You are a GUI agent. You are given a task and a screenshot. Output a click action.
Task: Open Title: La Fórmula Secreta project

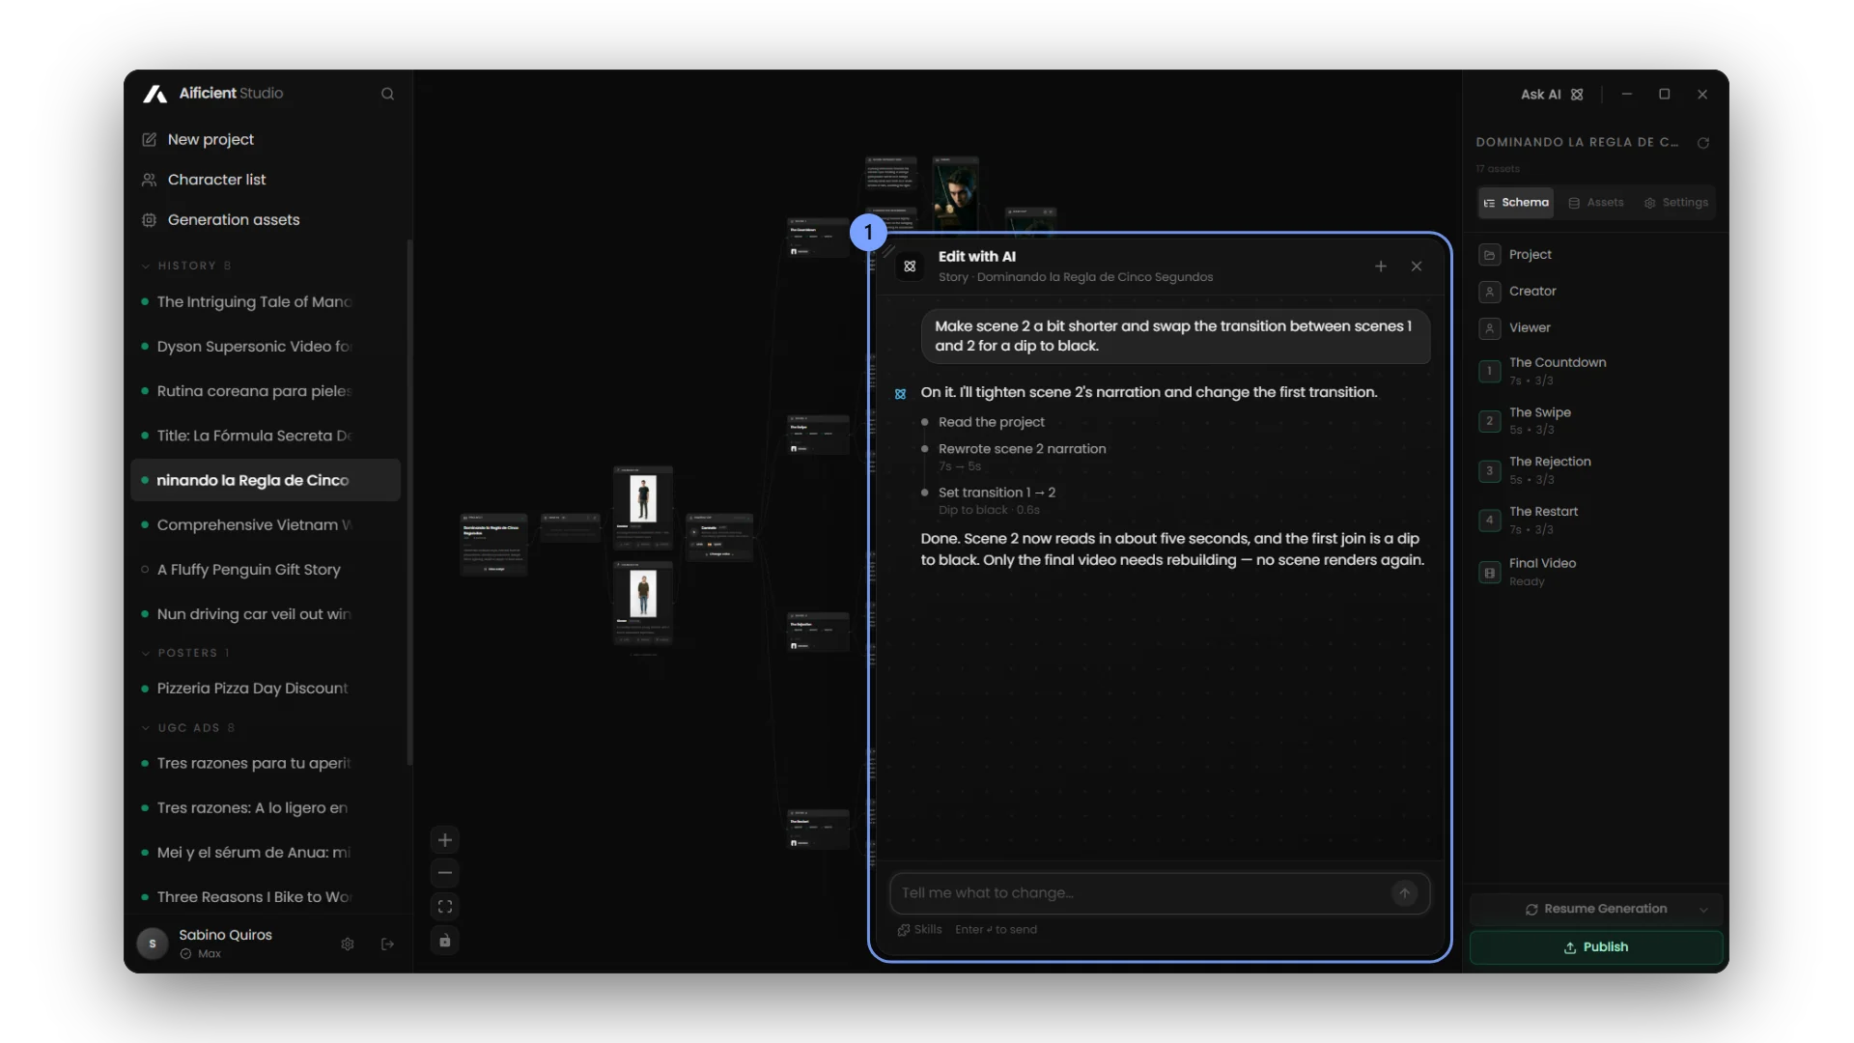[266, 436]
